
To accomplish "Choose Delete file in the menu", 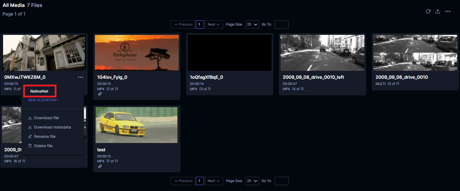I will point(43,146).
